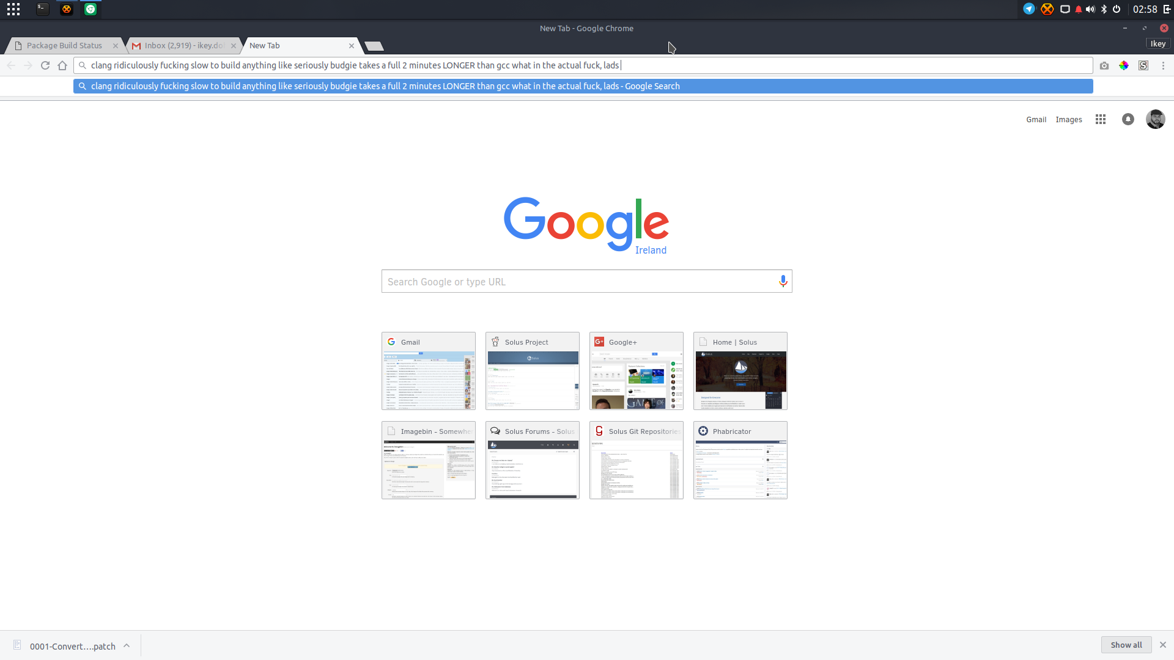Viewport: 1174px width, 660px height.
Task: Open the Bluetooth tray icon
Action: click(x=1104, y=9)
